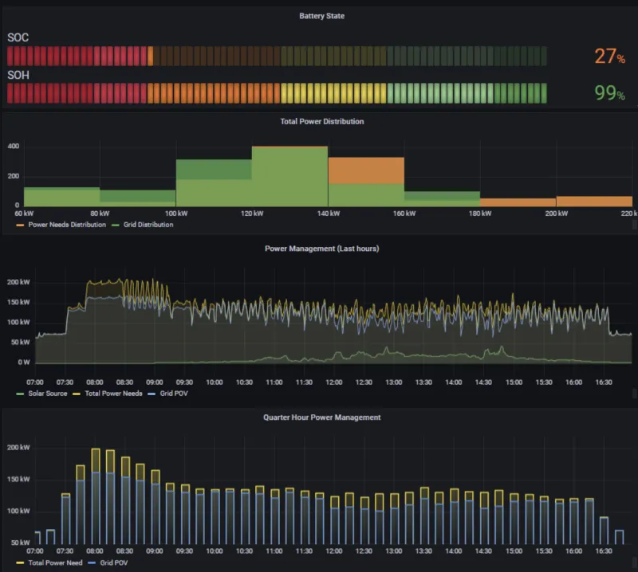Toggle the Solar Source legend series
This screenshot has height=572, width=638.
click(48, 393)
